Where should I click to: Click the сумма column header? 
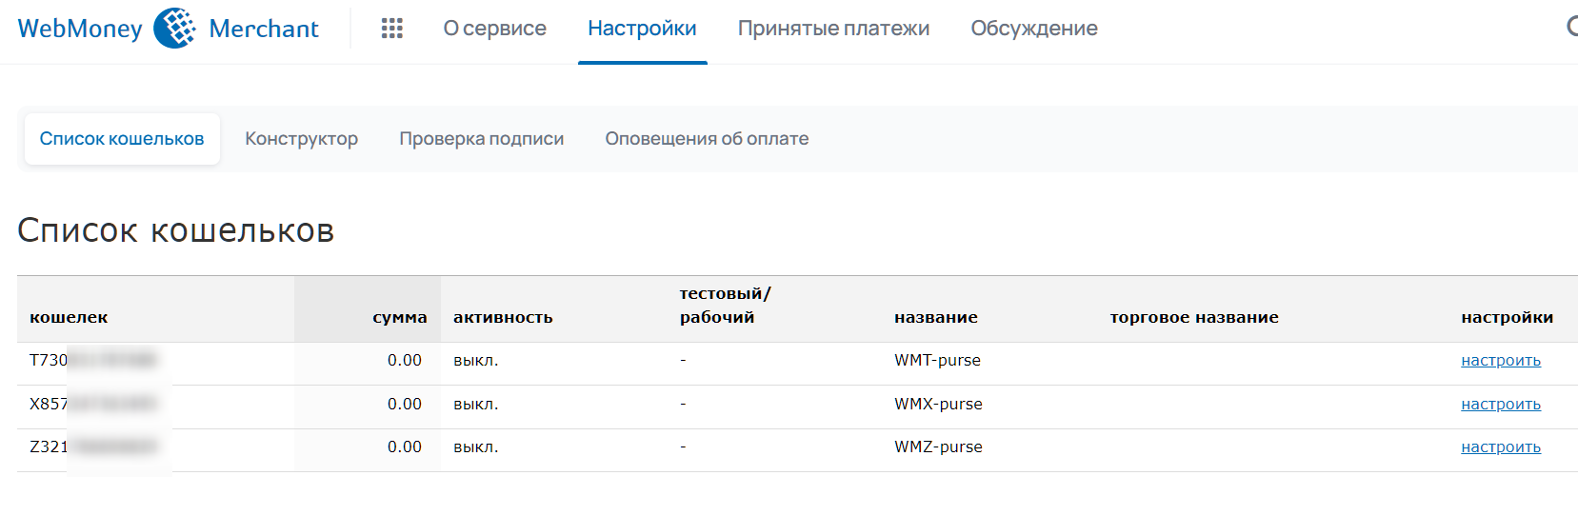(x=399, y=318)
